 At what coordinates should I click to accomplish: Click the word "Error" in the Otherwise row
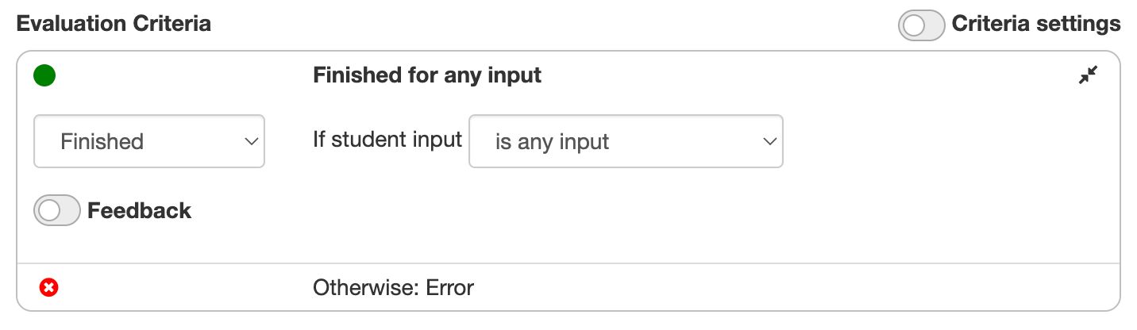[x=449, y=287]
